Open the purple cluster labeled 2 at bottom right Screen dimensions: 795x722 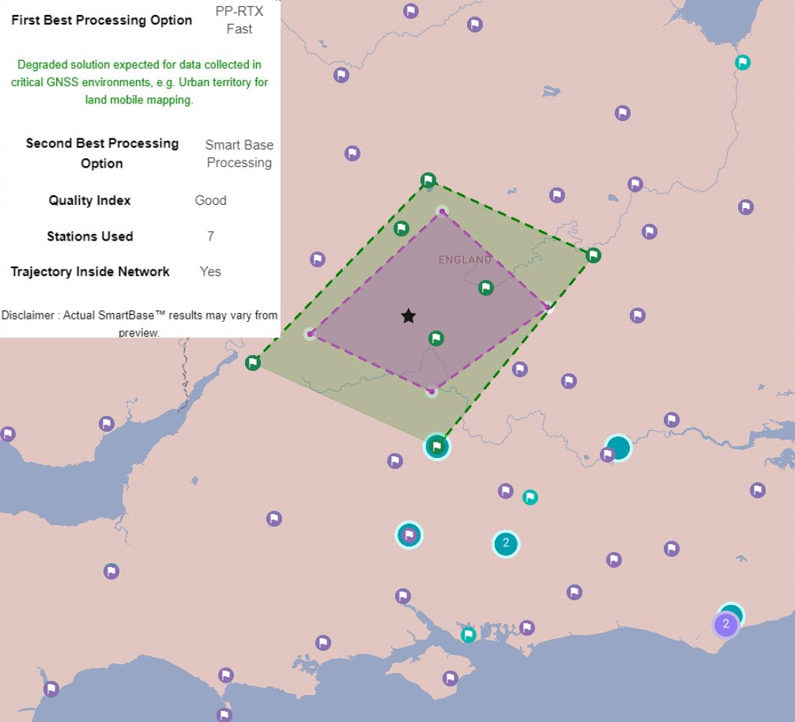[x=725, y=624]
